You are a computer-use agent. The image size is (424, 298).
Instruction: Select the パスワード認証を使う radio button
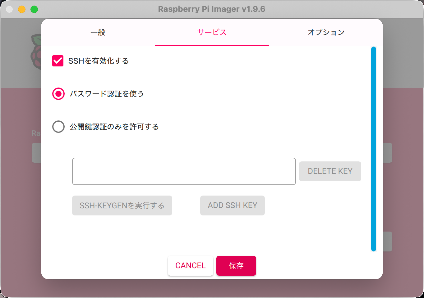point(58,94)
